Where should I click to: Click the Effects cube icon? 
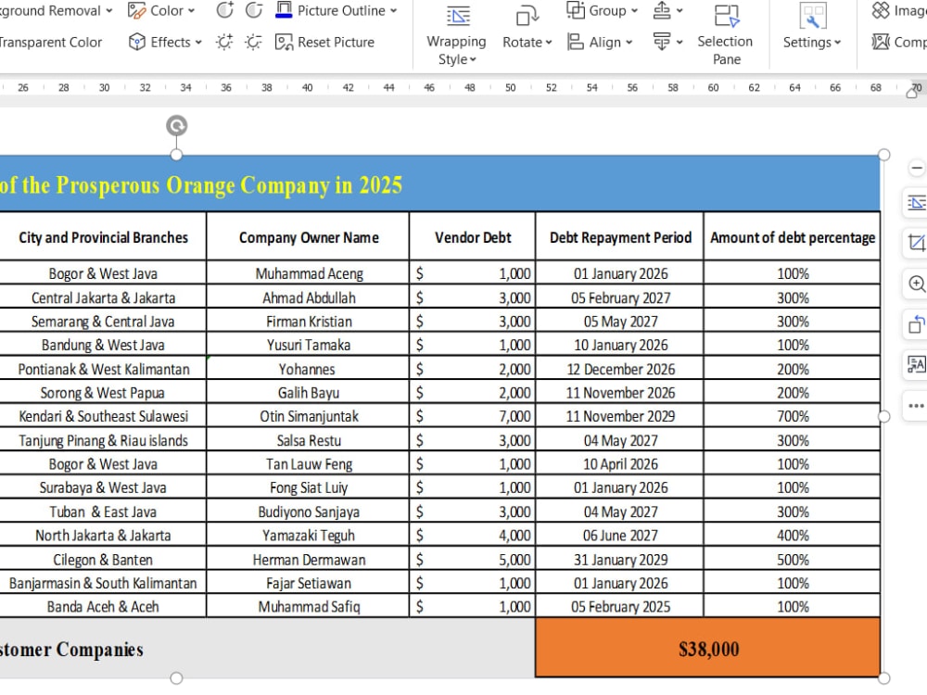tap(137, 42)
